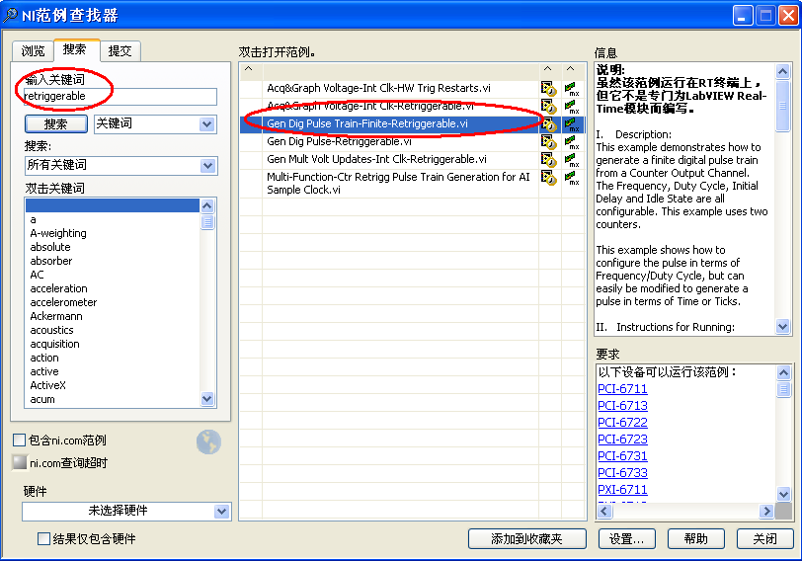This screenshot has height=561, width=802.
Task: Select keyword accelerometer in the list
Action: coord(63,302)
